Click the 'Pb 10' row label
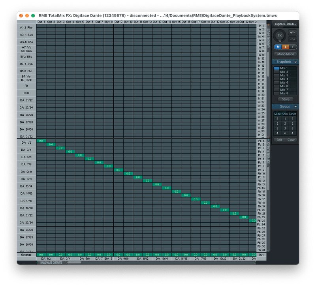This screenshot has height=287, width=316. [x=261, y=174]
